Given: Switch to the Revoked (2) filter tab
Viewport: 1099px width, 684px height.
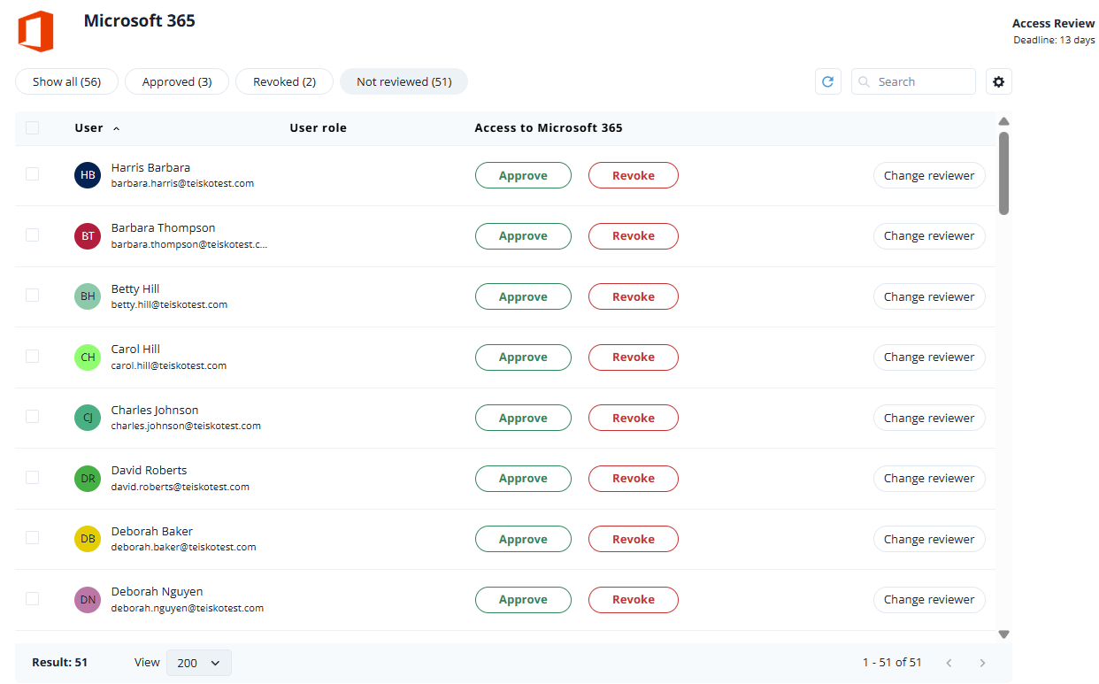Looking at the screenshot, I should pyautogui.click(x=284, y=82).
